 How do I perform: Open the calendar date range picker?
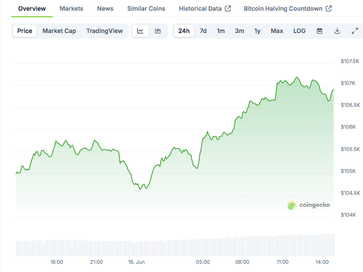tap(320, 31)
